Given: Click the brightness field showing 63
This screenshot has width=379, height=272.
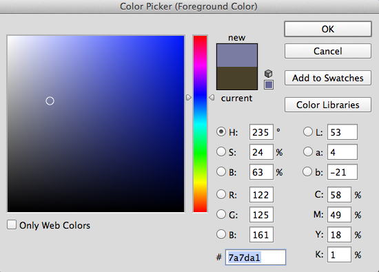Looking at the screenshot, I should [x=261, y=172].
